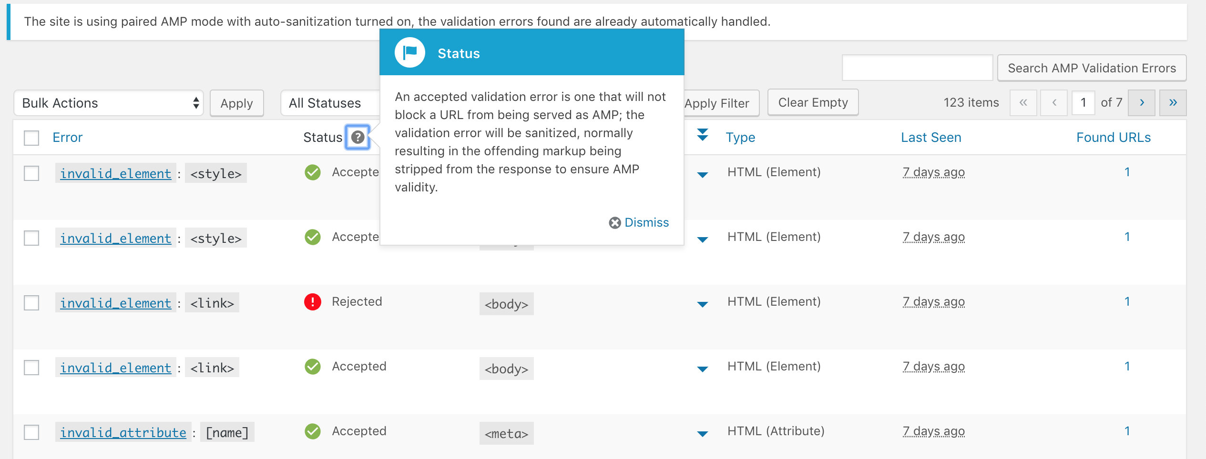Screen dimensions: 1206x459
Task: Click the green Accepted check icon in second style row
Action: tap(313, 237)
